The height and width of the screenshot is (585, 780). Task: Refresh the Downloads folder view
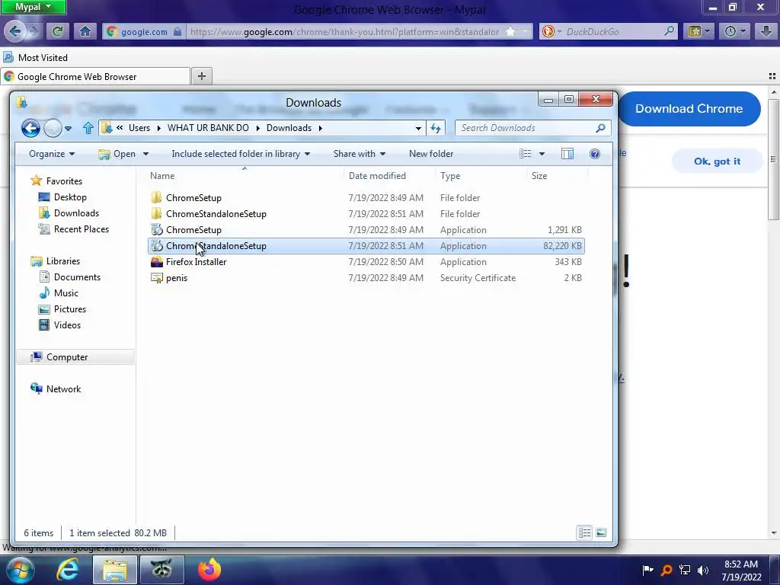[x=436, y=128]
